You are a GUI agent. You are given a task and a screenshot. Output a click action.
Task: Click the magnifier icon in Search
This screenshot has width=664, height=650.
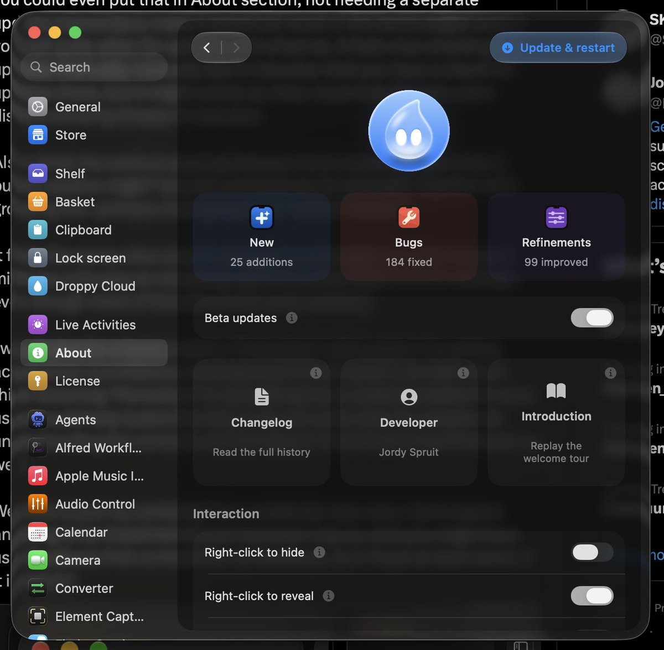pos(36,67)
